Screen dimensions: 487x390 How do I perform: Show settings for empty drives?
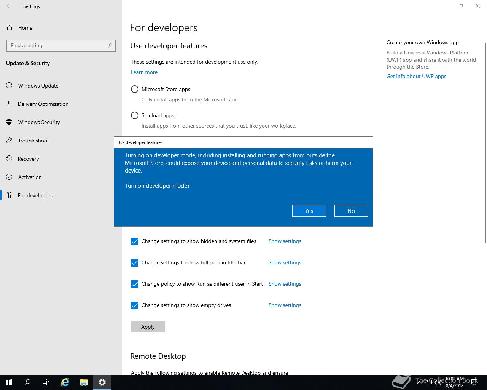[x=285, y=305]
